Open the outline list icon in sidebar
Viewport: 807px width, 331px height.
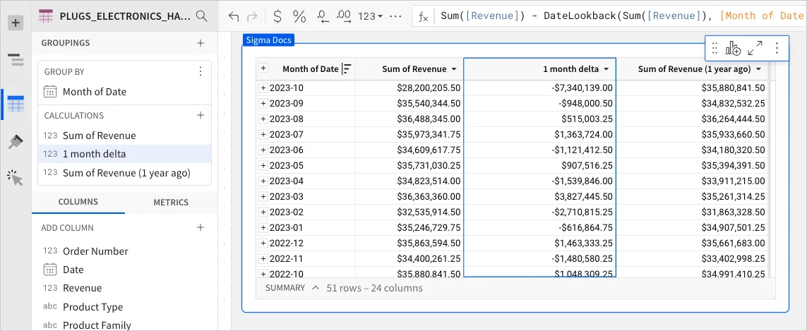(x=16, y=60)
